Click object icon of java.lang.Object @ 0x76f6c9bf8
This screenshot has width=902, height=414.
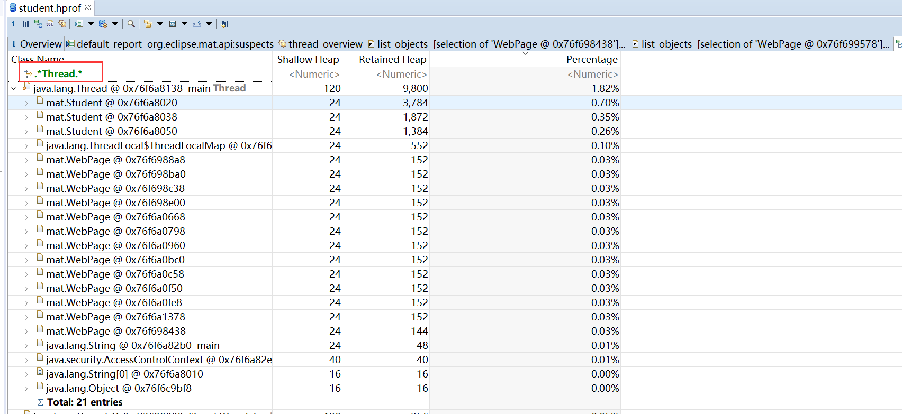(40, 387)
